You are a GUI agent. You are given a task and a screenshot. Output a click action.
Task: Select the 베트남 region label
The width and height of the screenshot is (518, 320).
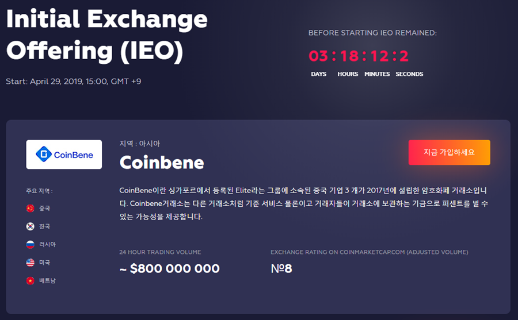tap(47, 281)
